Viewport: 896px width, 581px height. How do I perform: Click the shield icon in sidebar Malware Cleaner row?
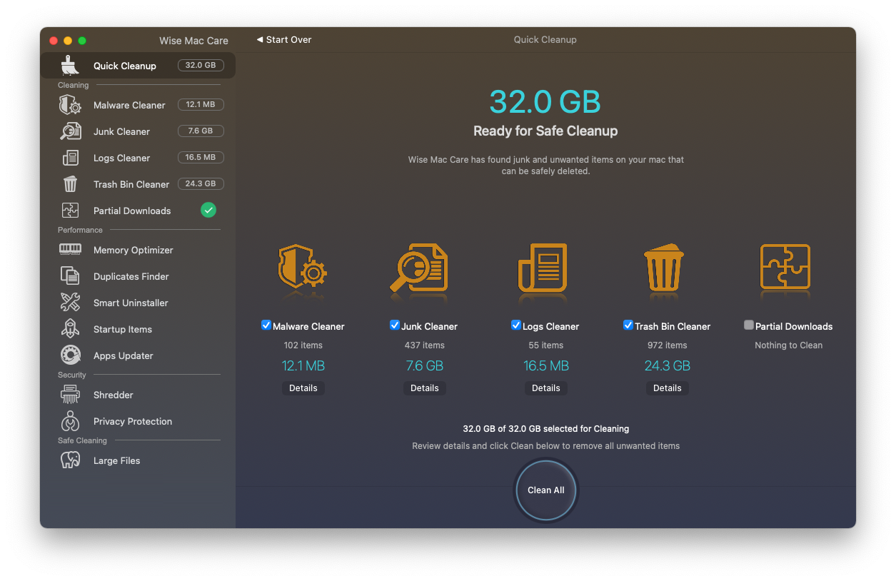70,105
